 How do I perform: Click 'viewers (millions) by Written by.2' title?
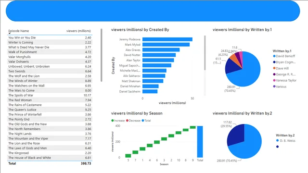click(243, 113)
